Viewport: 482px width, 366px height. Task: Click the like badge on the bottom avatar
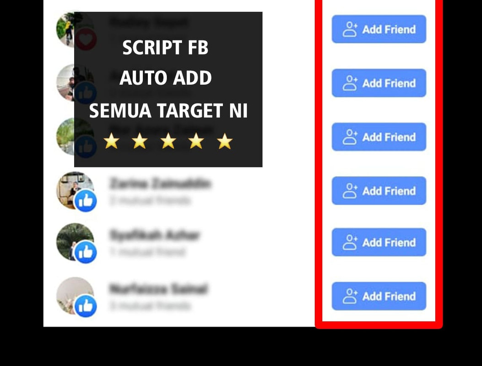click(86, 306)
